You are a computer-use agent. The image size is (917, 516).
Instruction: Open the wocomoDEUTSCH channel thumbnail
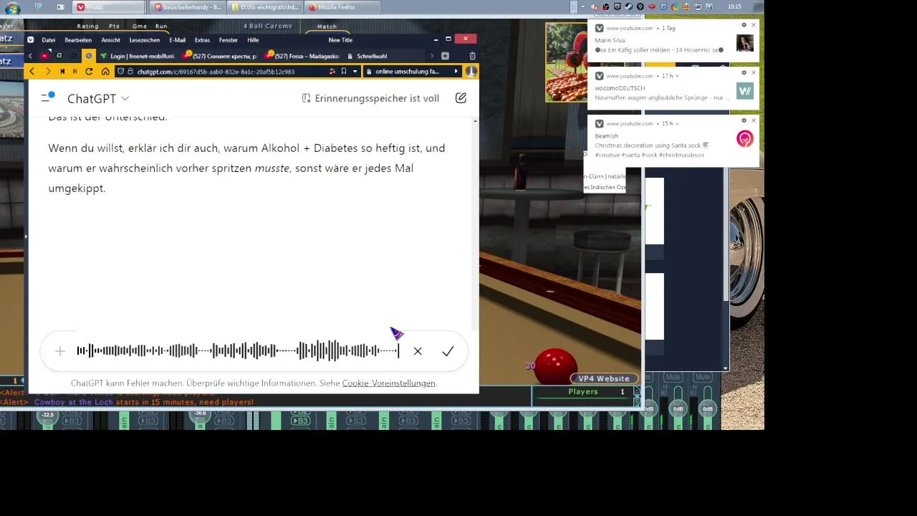click(x=745, y=91)
